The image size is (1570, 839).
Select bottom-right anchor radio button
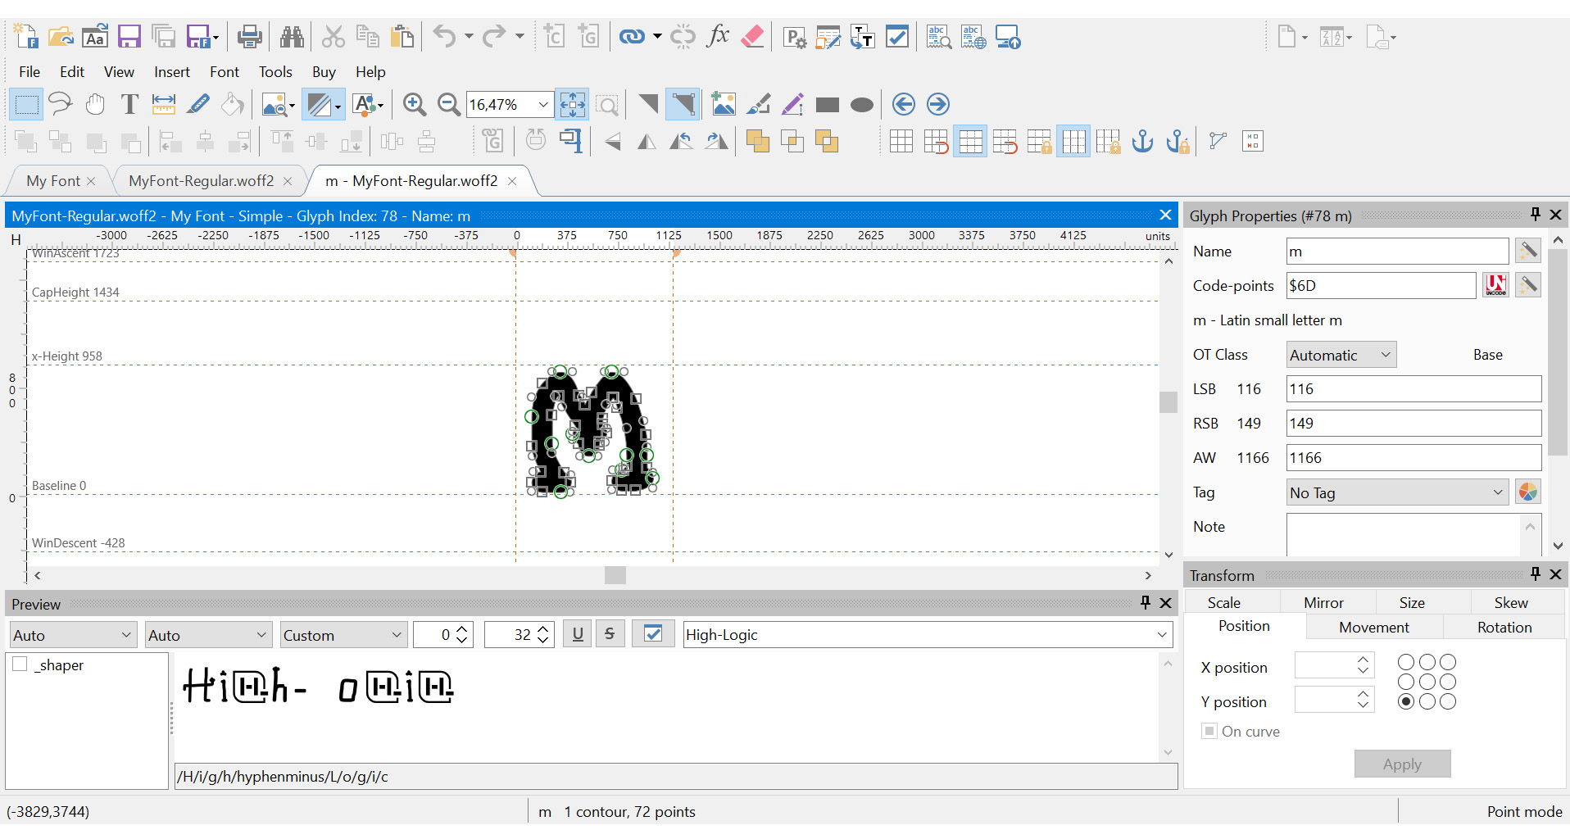pos(1448,701)
